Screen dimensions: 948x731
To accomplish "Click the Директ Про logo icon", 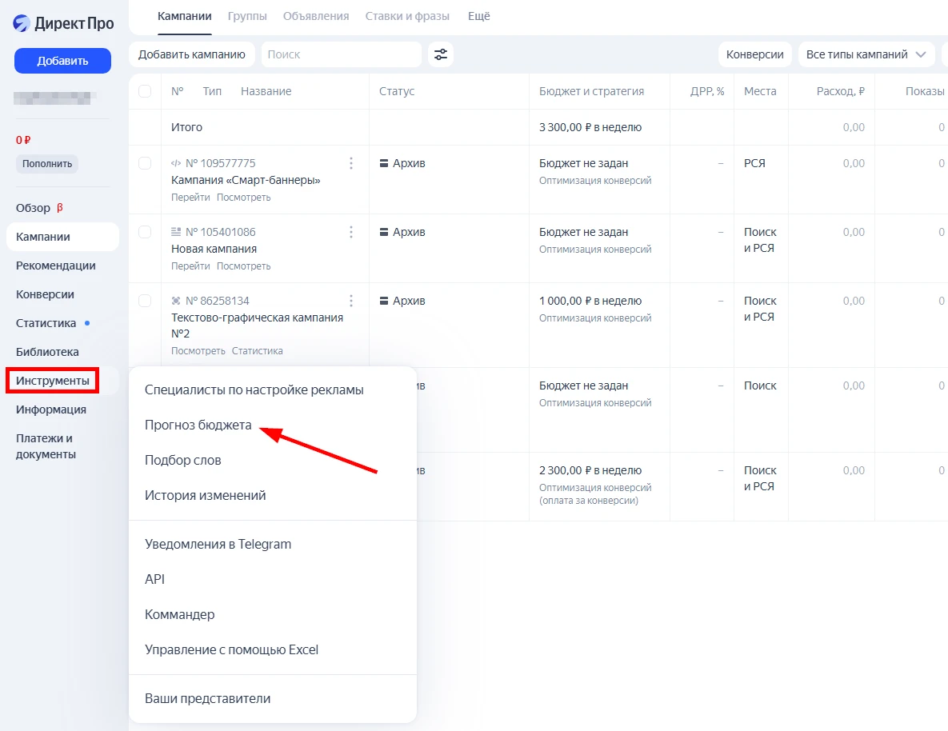I will pyautogui.click(x=22, y=23).
